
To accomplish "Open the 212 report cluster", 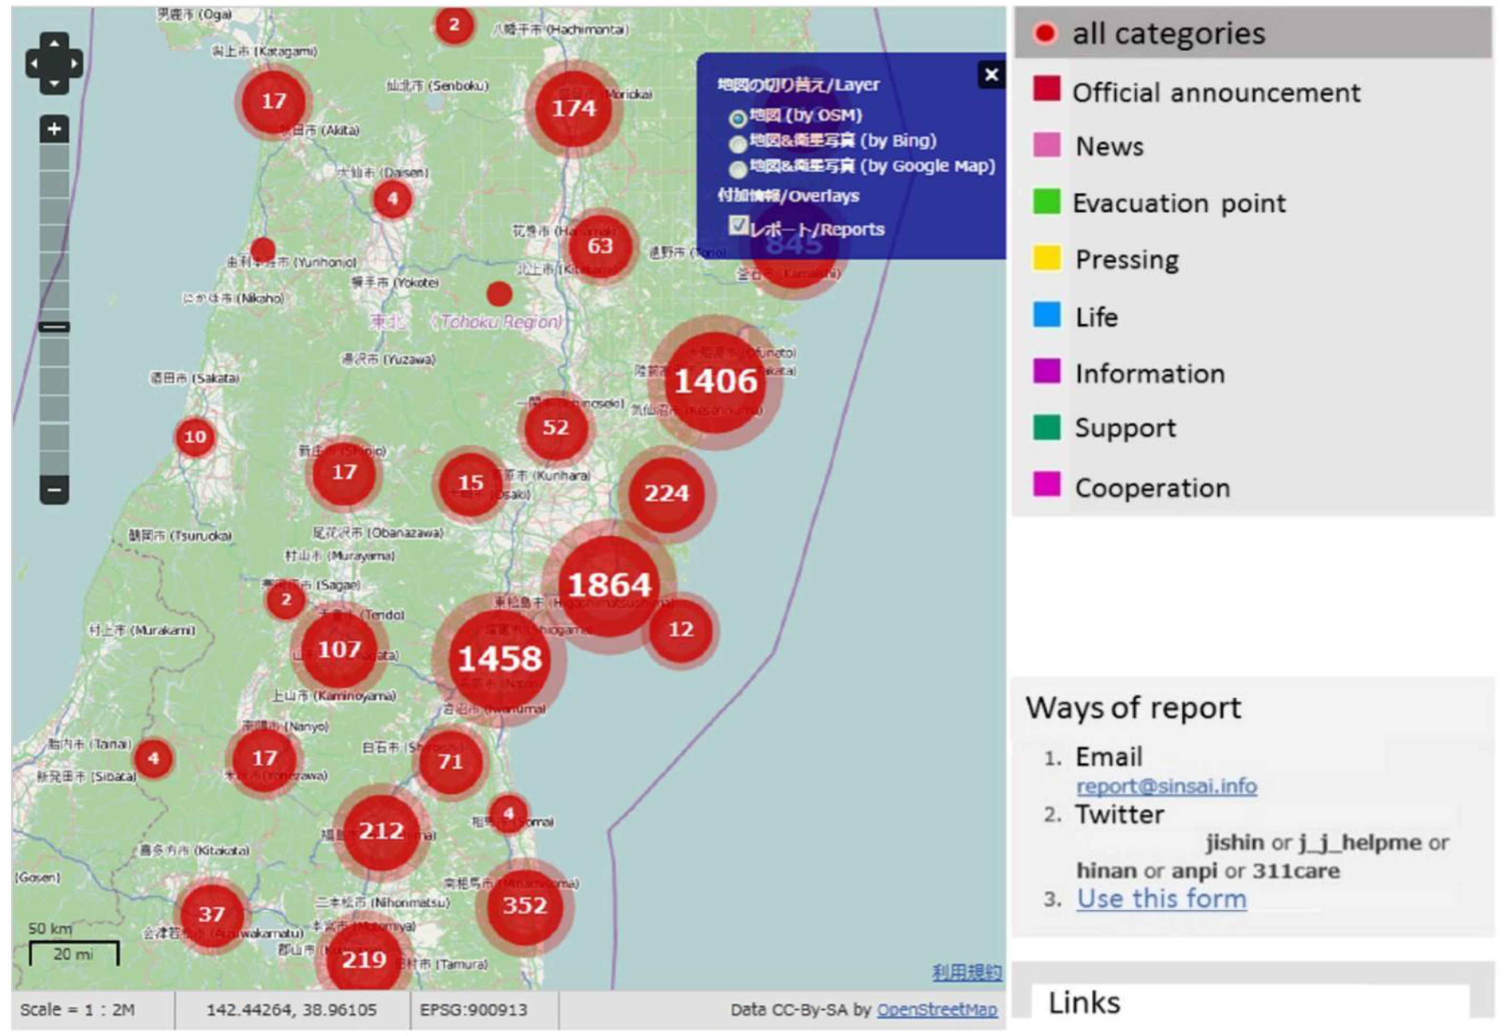I will (x=381, y=832).
